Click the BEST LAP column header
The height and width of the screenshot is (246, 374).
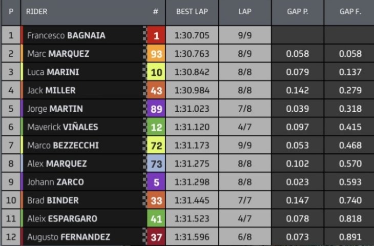pyautogui.click(x=192, y=12)
